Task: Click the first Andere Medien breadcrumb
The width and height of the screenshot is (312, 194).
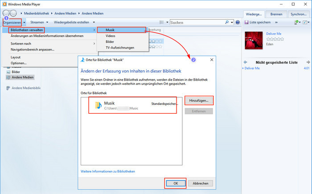Action: pyautogui.click(x=65, y=13)
